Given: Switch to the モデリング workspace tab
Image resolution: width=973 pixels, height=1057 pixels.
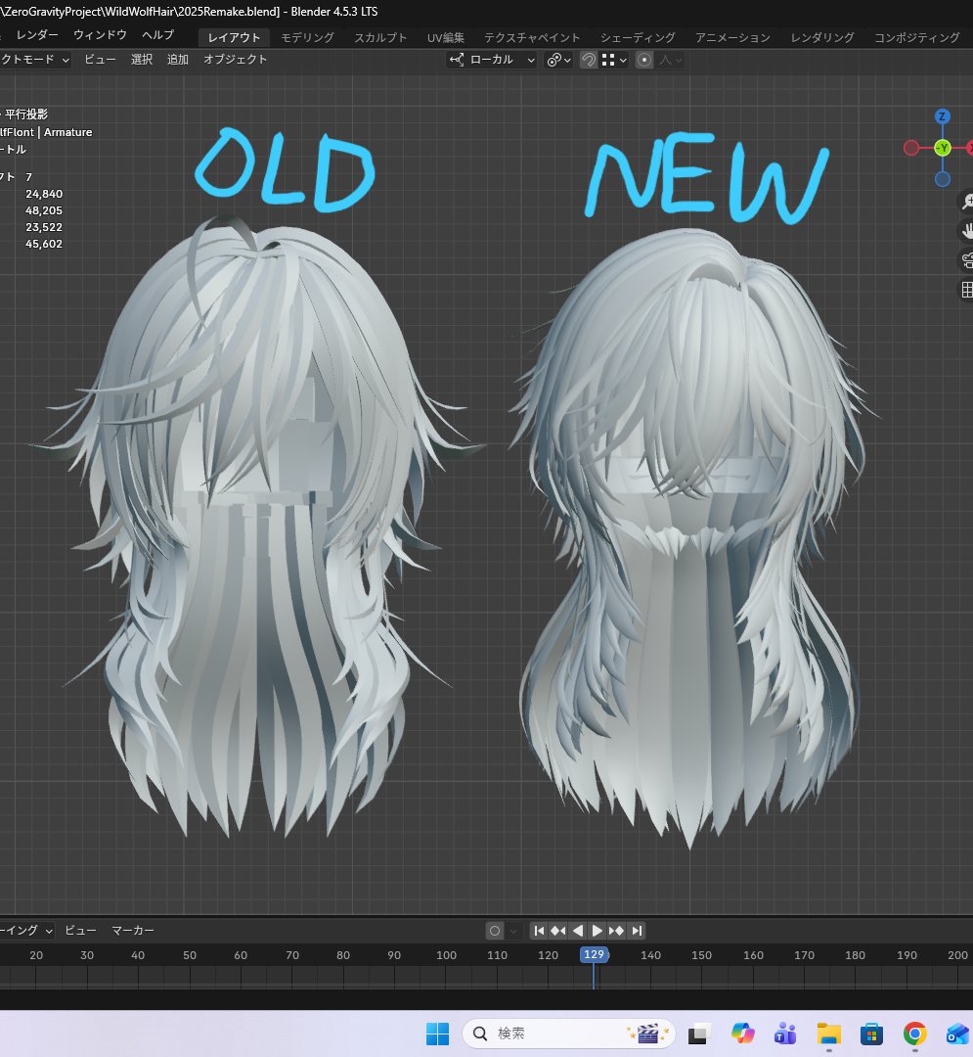Looking at the screenshot, I should pos(307,38).
